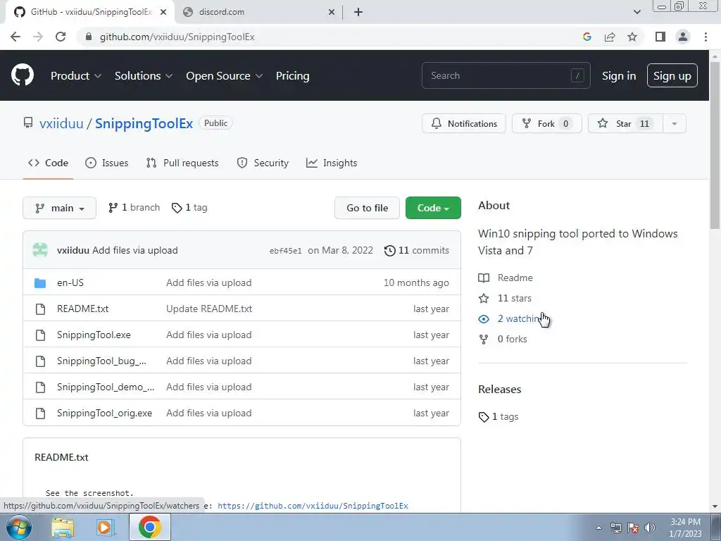Viewport: 721px width, 541px height.
Task: Go back with the browser back arrow
Action: pyautogui.click(x=15, y=37)
